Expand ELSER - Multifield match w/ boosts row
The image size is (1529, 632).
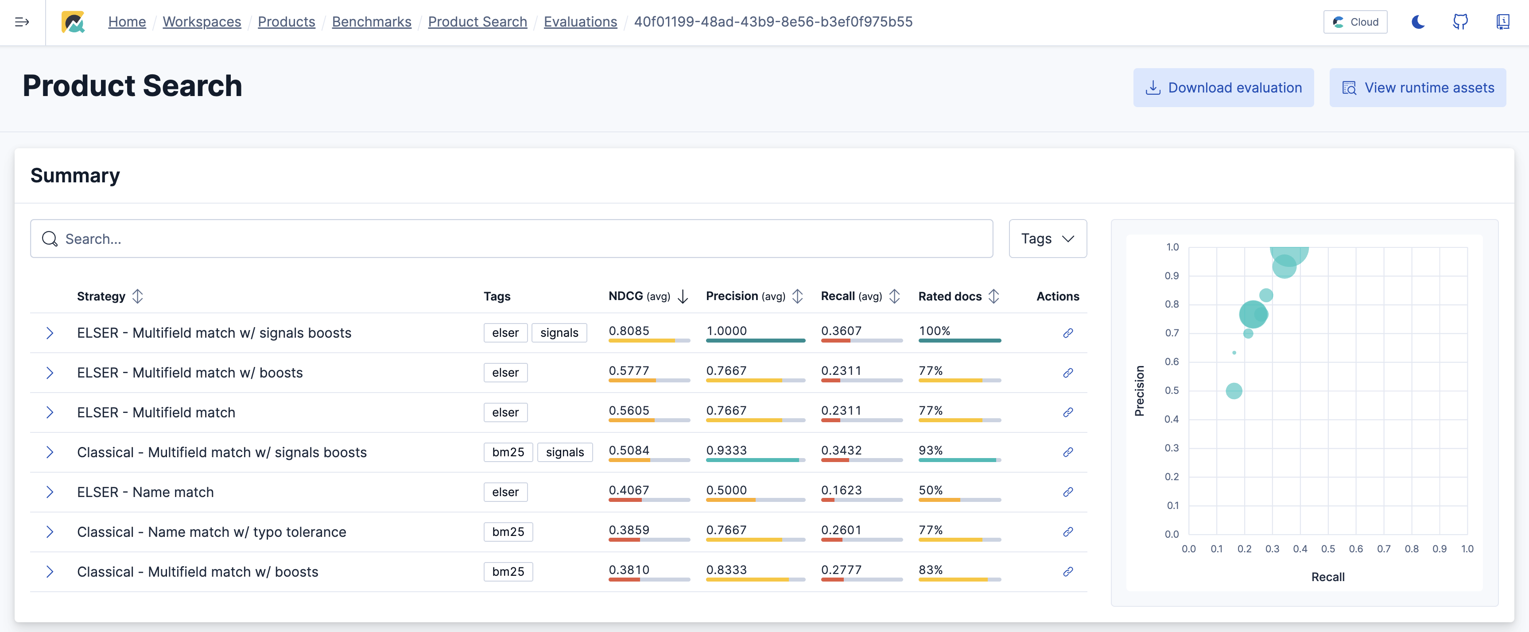(50, 373)
